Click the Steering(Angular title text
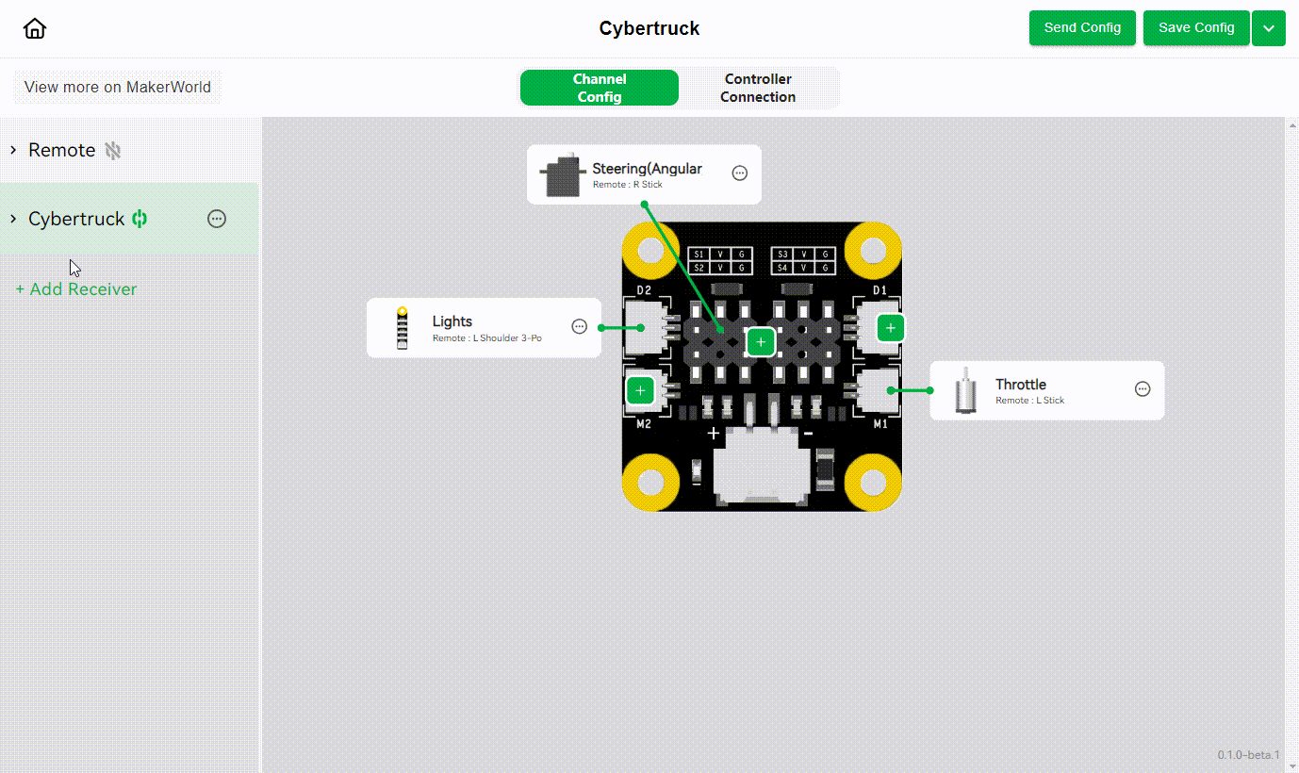This screenshot has width=1299, height=773. (x=648, y=169)
